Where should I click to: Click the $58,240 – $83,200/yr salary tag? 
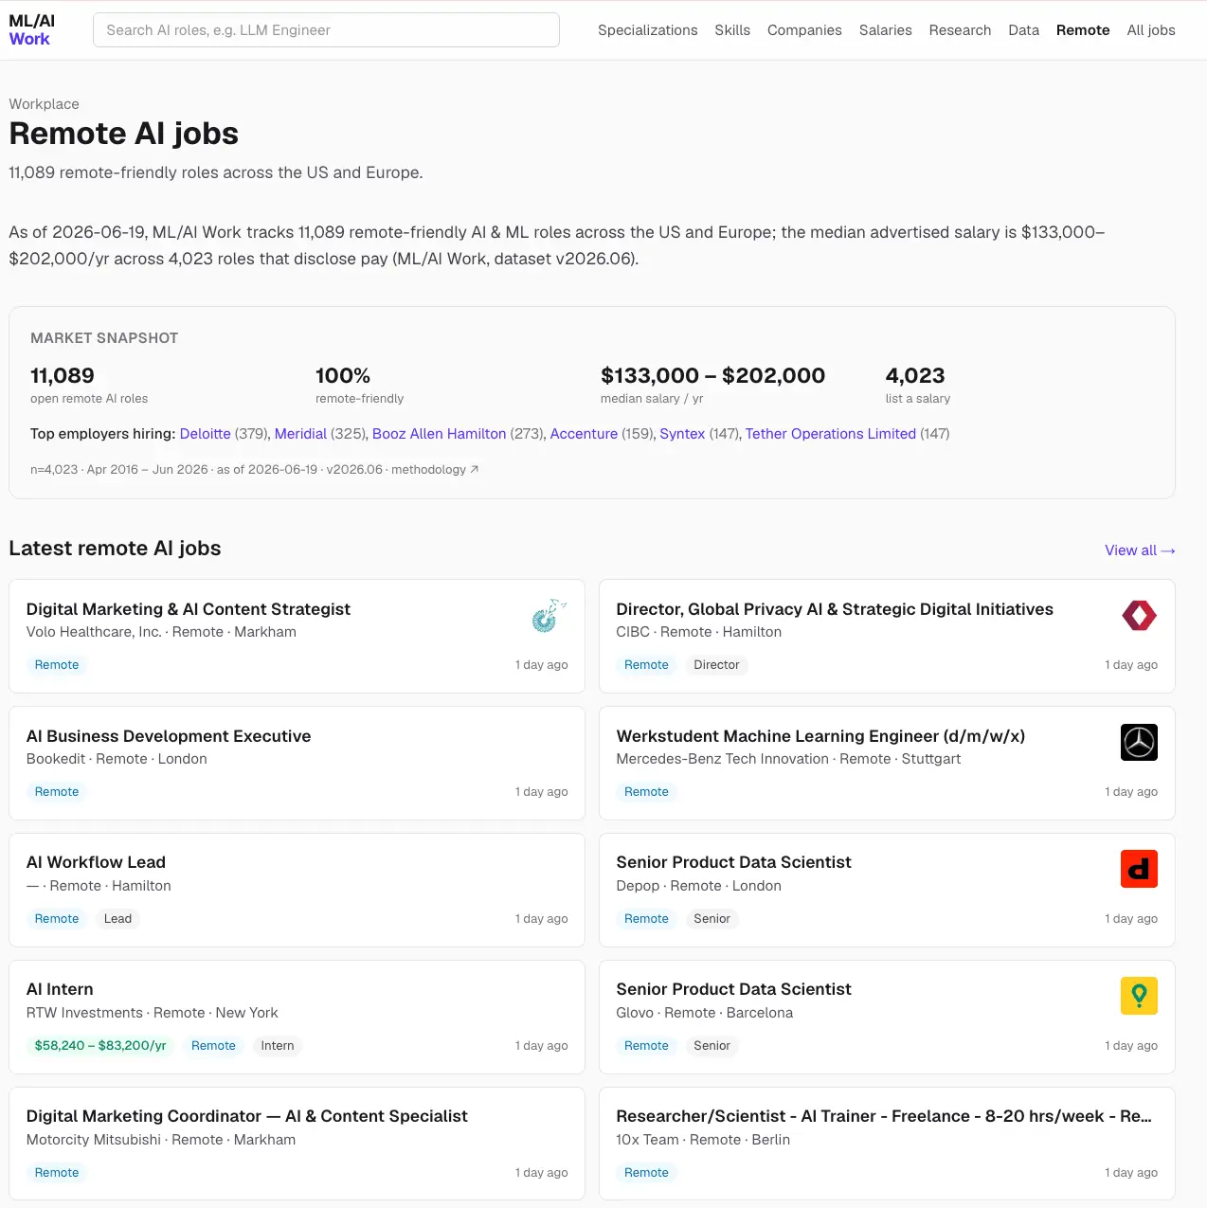100,1046
